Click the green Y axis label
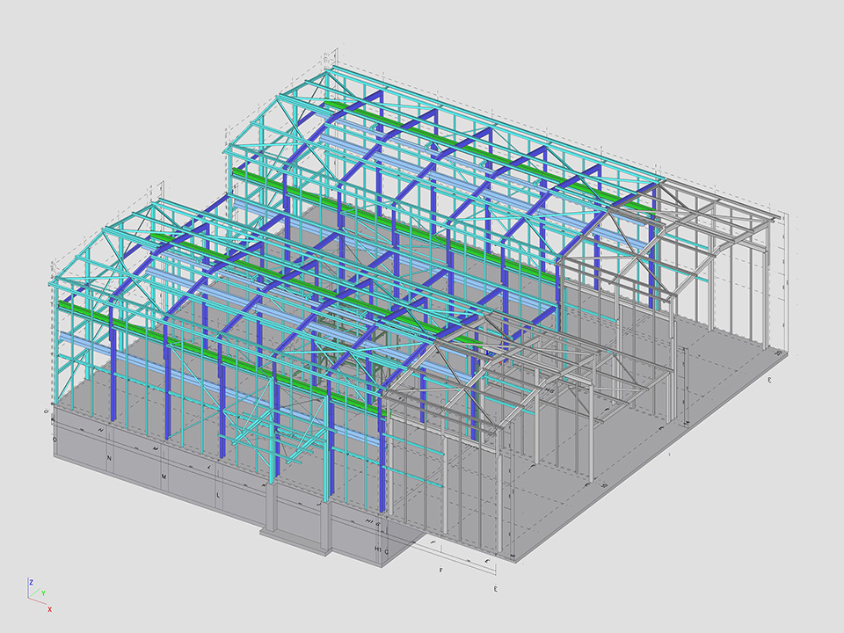Image resolution: width=844 pixels, height=633 pixels. 42,593
